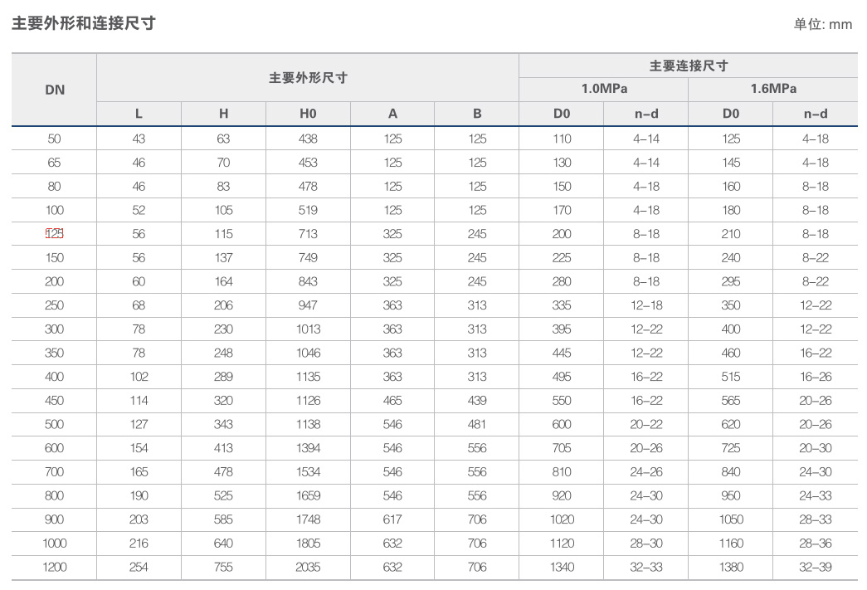
Task: Click the 主要连接尺寸 header cell
Action: click(688, 66)
